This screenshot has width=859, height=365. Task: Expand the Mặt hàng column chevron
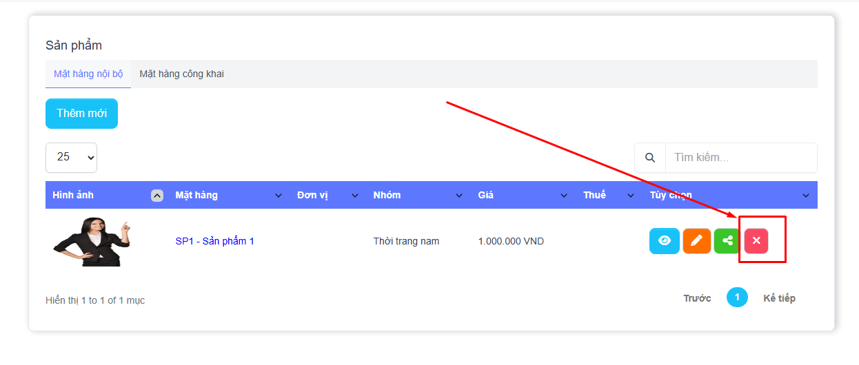(x=279, y=196)
